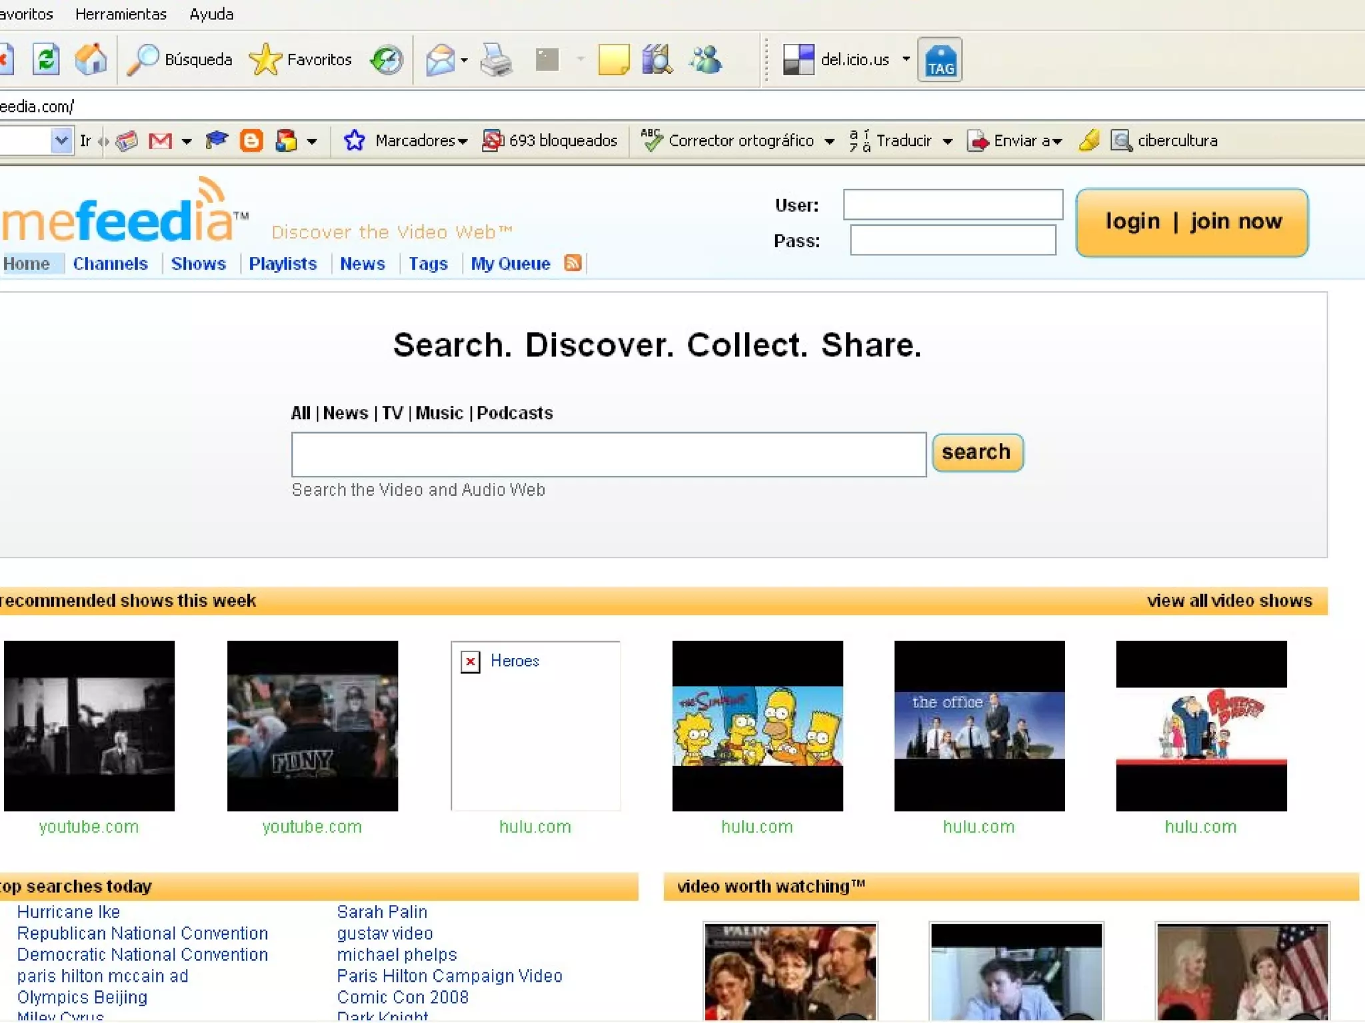The width and height of the screenshot is (1365, 1023).
Task: Open the Messenger people icon
Action: 706,60
